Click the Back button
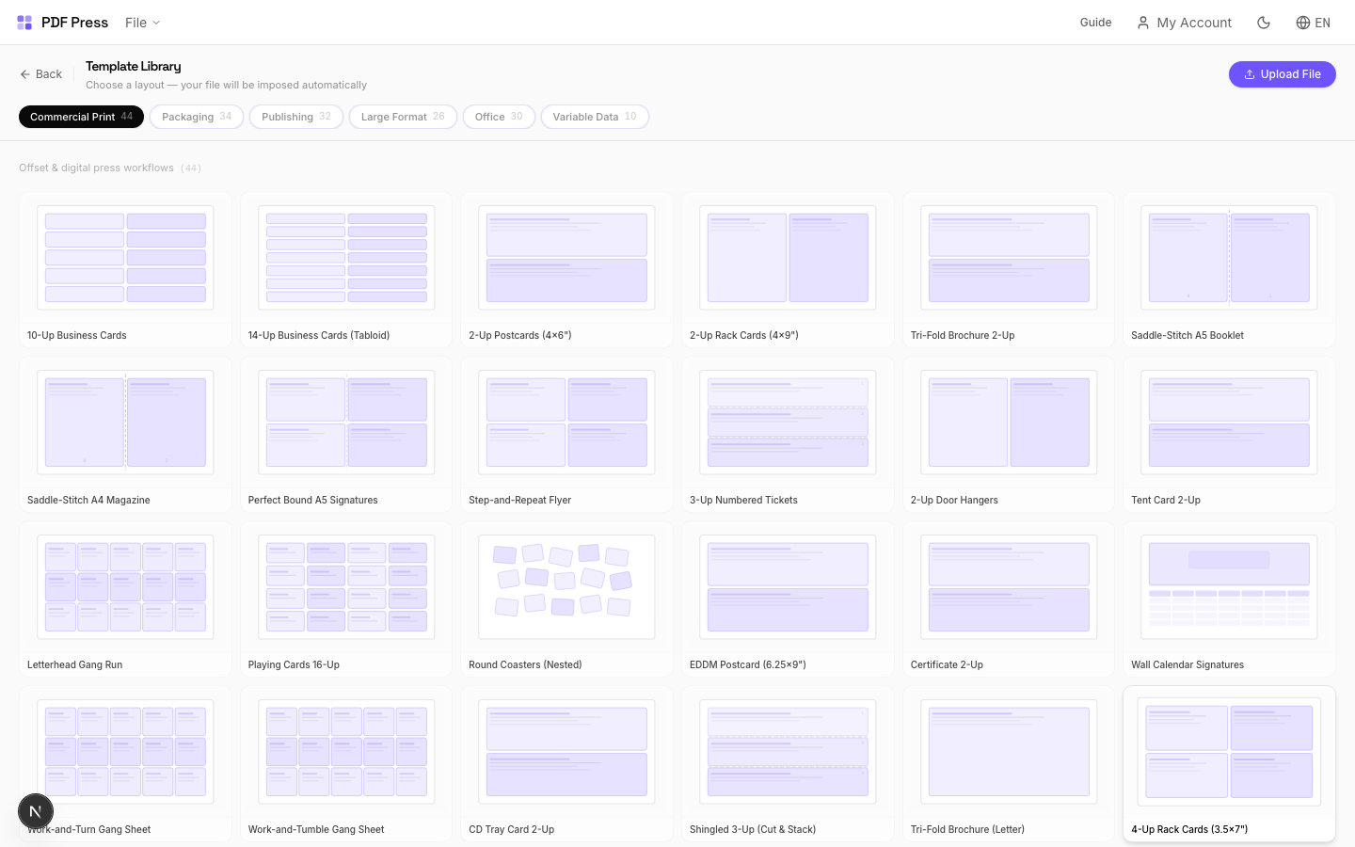Screen dimensions: 1355x847 point(40,73)
